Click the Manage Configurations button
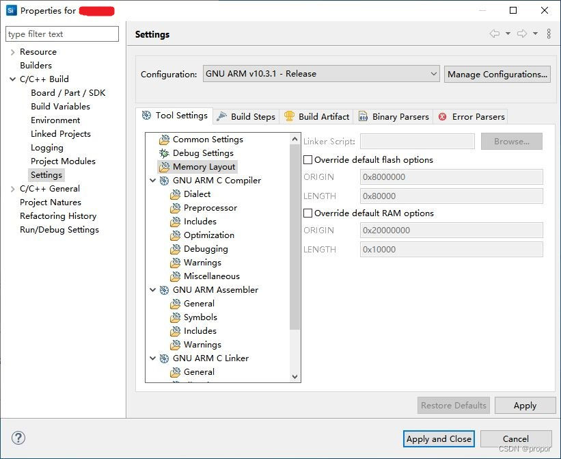This screenshot has width=561, height=459. pos(497,74)
